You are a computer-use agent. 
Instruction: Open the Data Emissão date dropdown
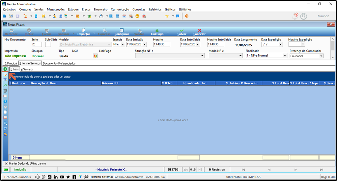(x=144, y=44)
